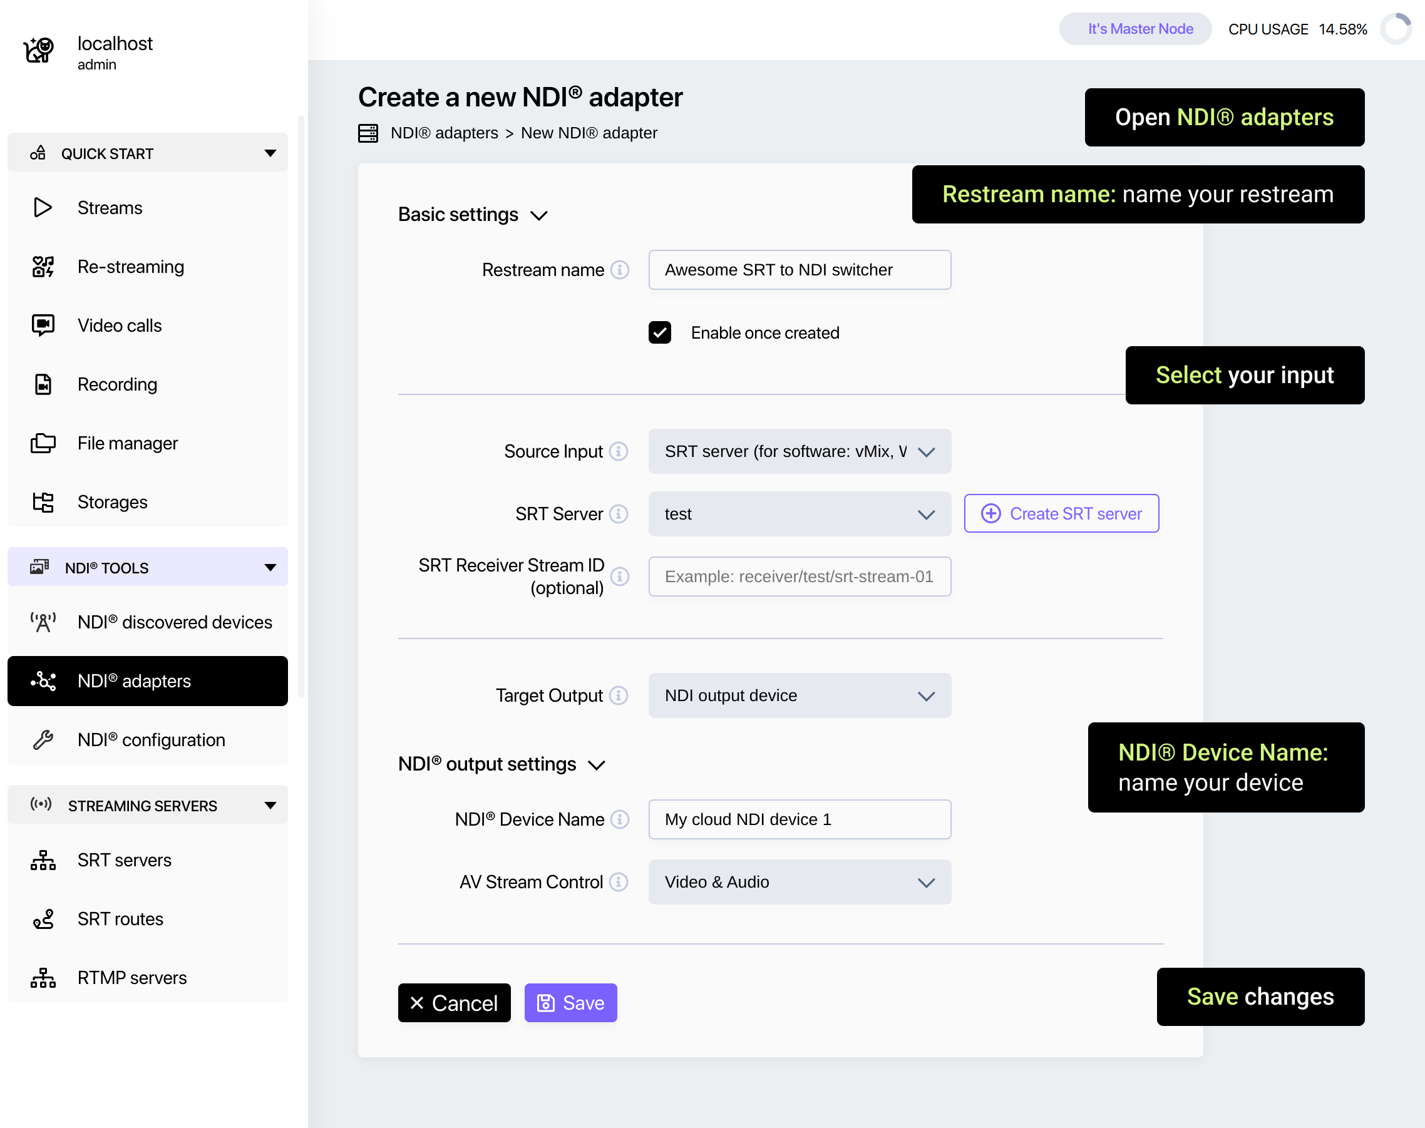
Task: Navigate to Recording in sidebar
Action: click(x=147, y=384)
